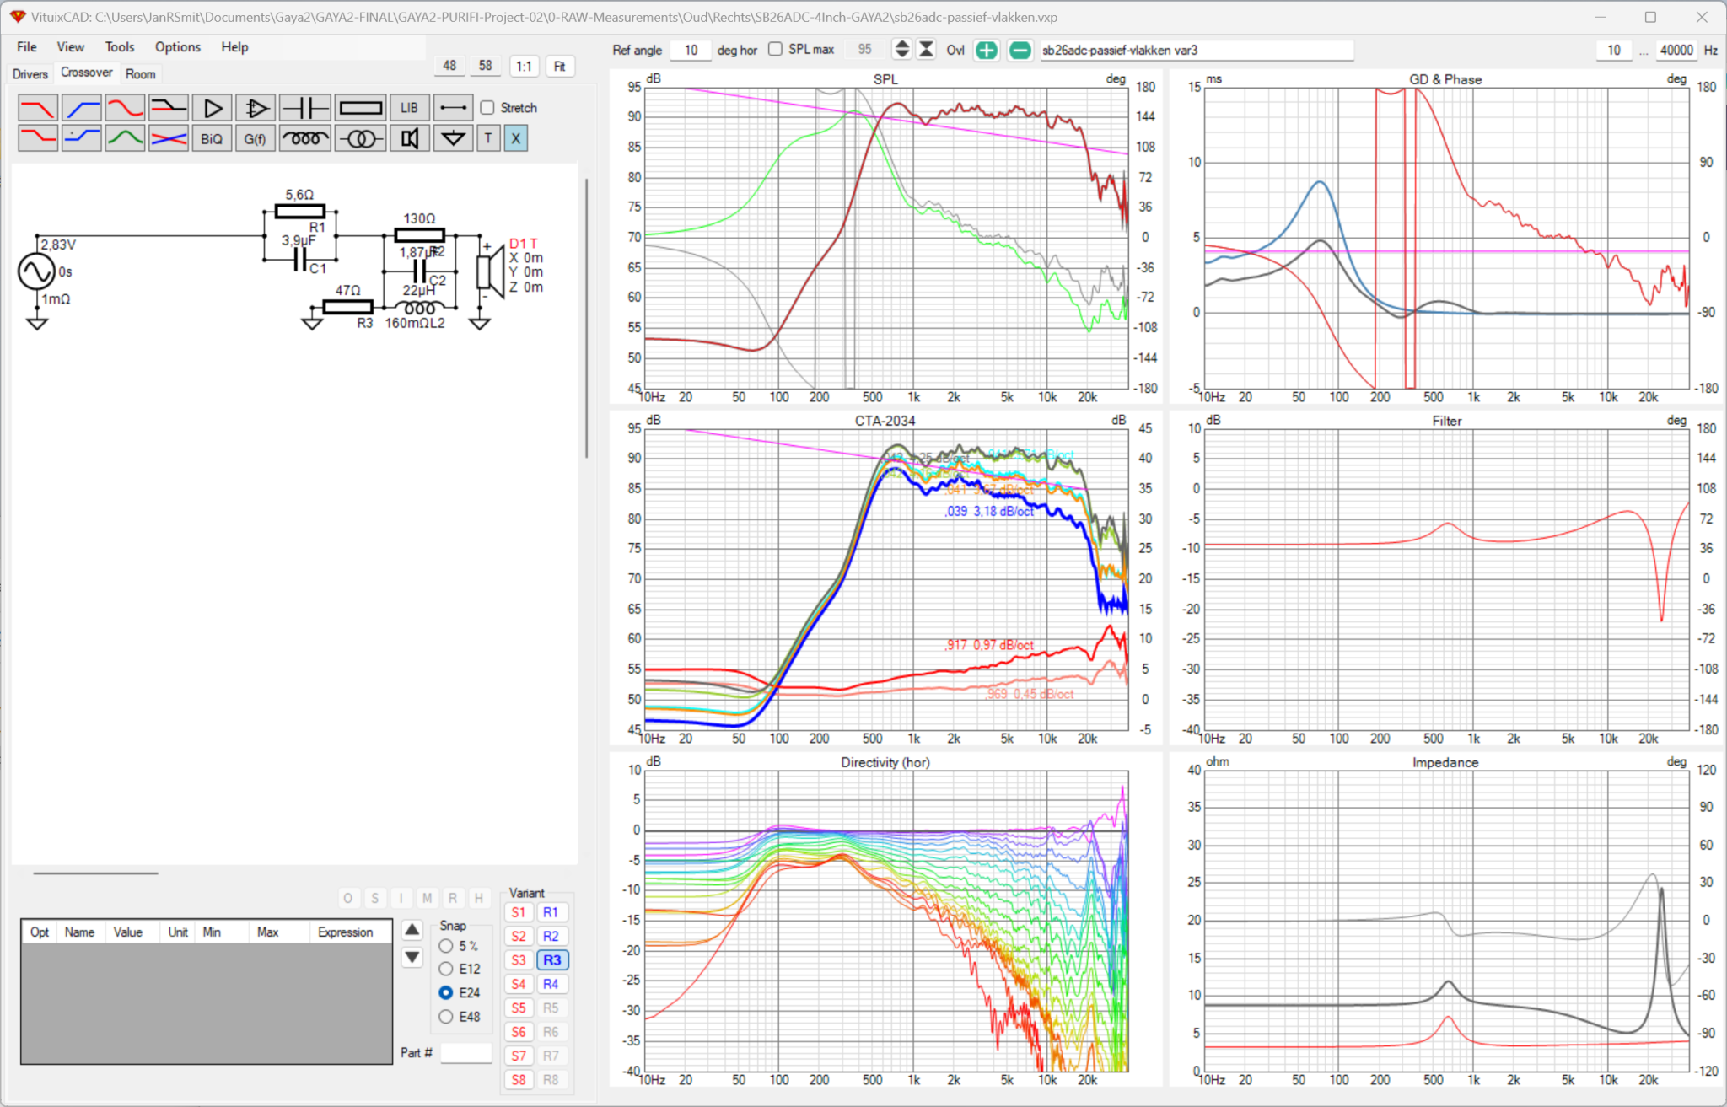Open the Tools menu

120,47
